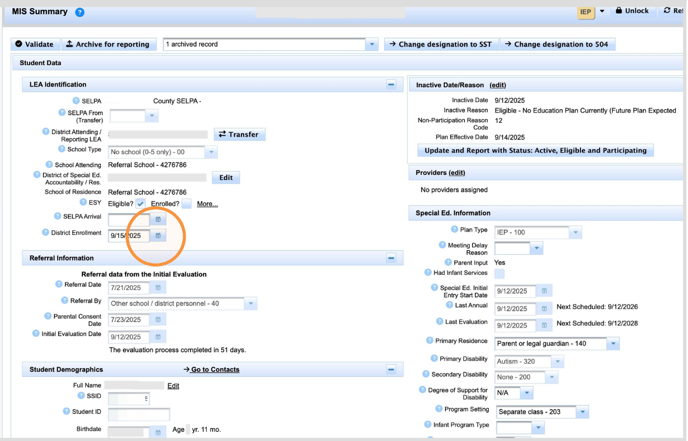This screenshot has width=688, height=441.
Task: Open the Program Setting help icon
Action: (439, 409)
